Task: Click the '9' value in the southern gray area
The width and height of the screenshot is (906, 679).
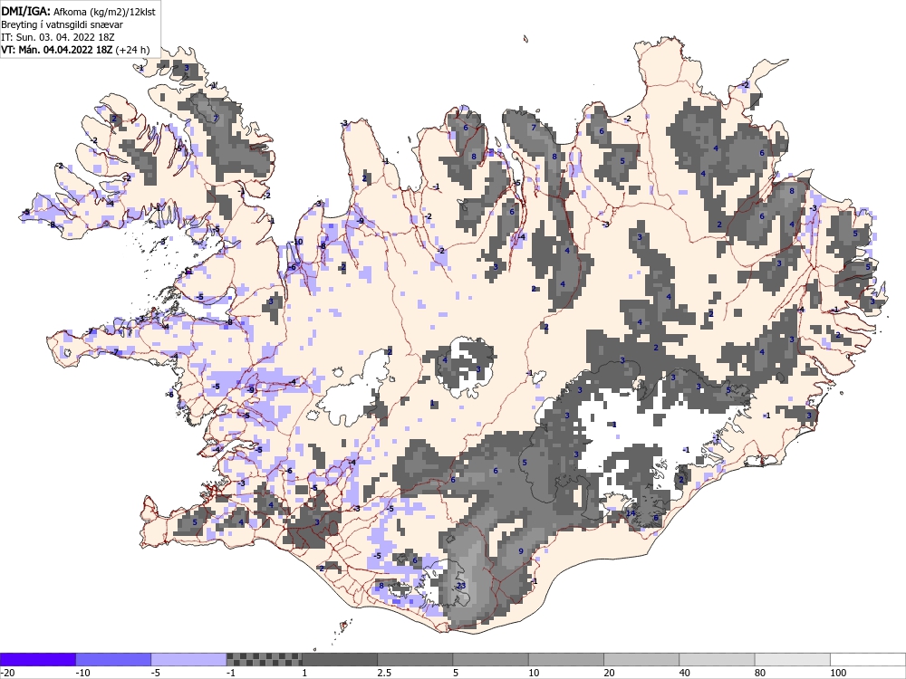Action: coord(521,551)
